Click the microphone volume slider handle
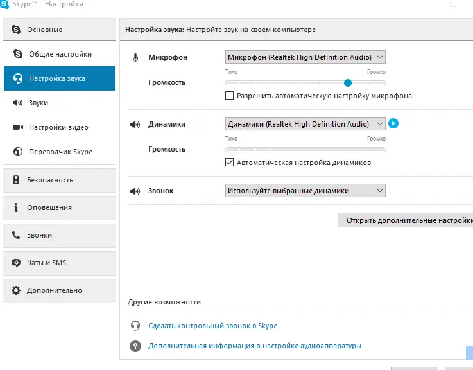This screenshot has height=370, width=473. pos(348,83)
